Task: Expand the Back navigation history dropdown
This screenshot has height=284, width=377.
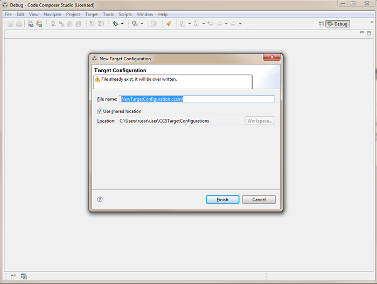Action: [x=226, y=24]
